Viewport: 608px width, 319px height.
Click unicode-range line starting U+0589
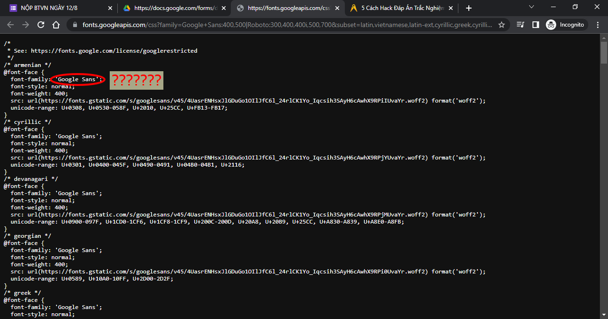(92, 279)
